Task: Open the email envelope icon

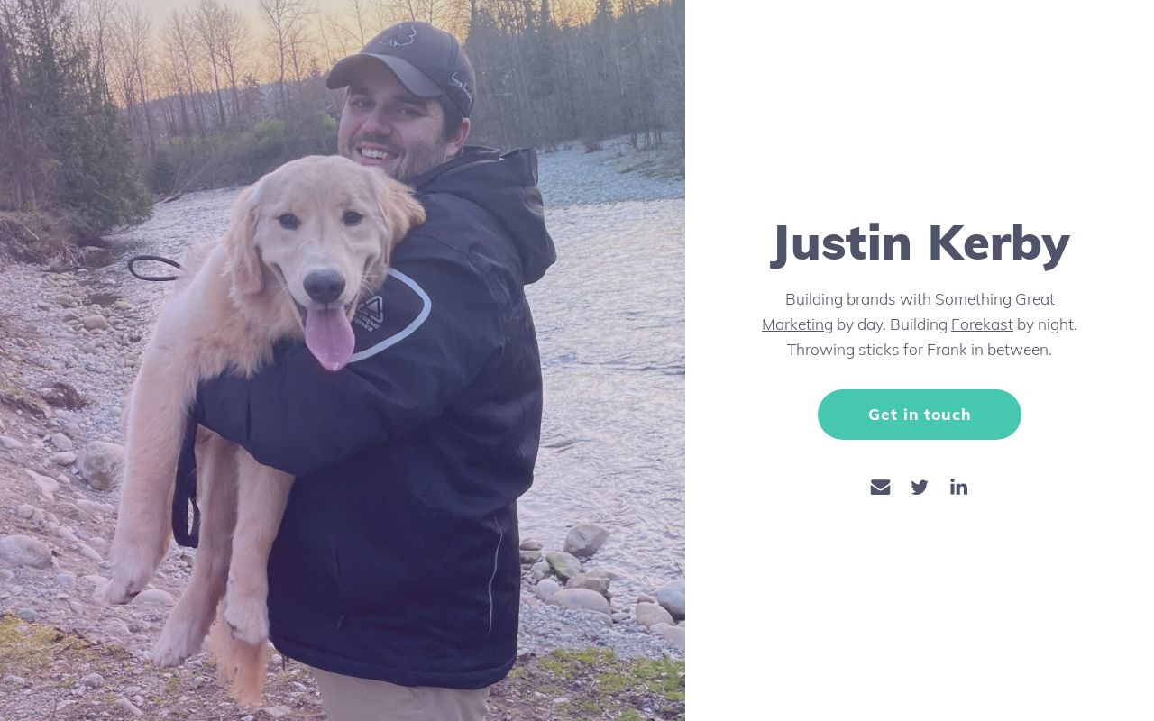Action: [x=880, y=487]
